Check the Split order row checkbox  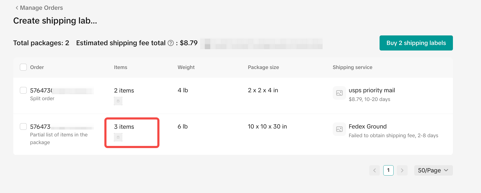pyautogui.click(x=23, y=90)
